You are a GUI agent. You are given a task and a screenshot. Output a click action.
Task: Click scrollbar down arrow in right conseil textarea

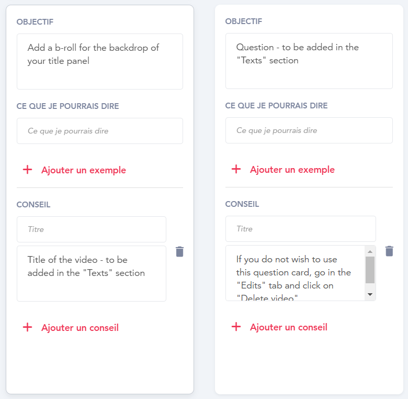[x=370, y=294]
